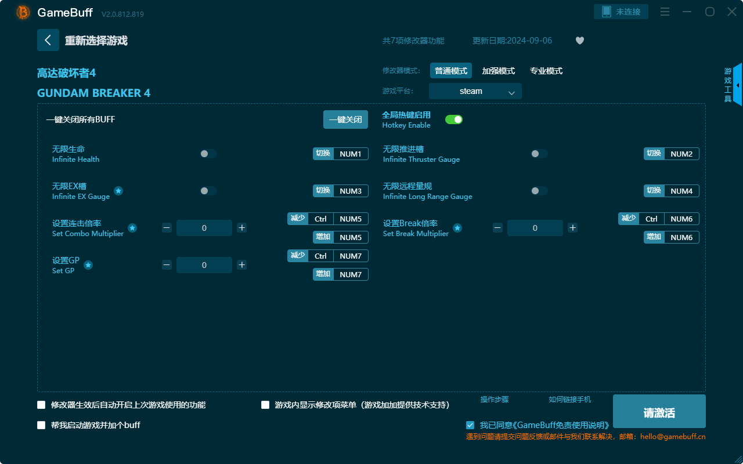Open the steam platform dropdown
The width and height of the screenshot is (743, 464).
475,91
